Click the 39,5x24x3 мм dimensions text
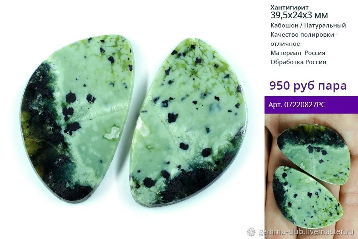This screenshot has height=239, width=358. tap(299, 15)
